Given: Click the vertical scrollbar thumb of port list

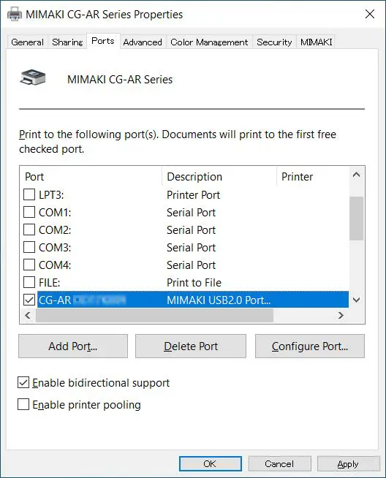Looking at the screenshot, I should [357, 219].
